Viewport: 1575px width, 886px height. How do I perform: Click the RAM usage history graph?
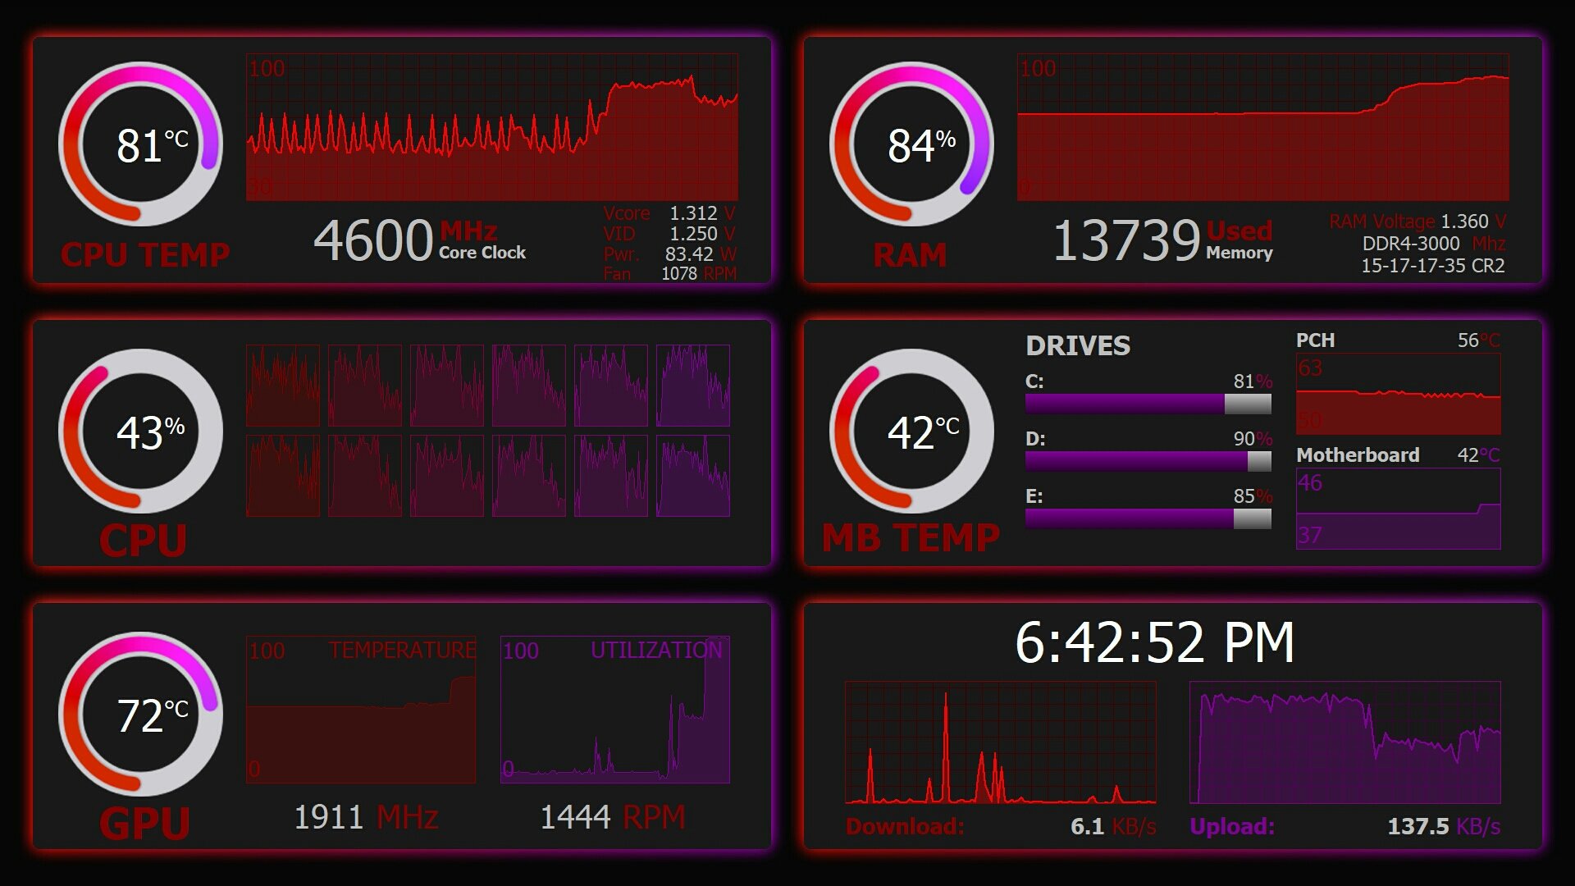click(x=1263, y=127)
